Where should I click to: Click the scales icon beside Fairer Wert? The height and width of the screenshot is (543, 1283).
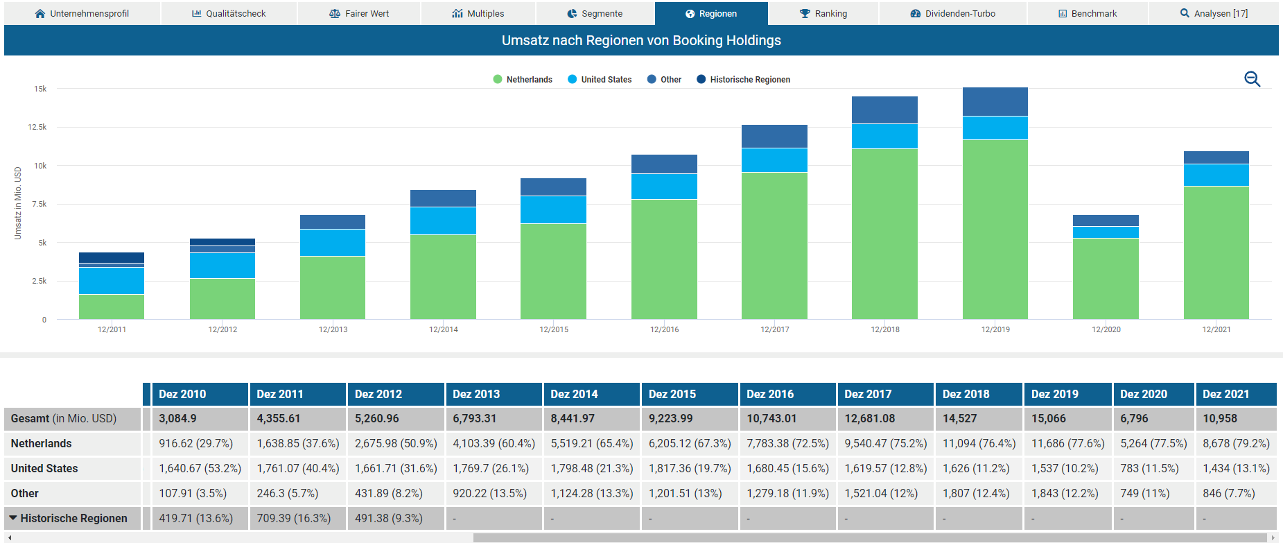coord(335,14)
